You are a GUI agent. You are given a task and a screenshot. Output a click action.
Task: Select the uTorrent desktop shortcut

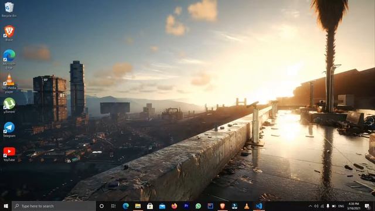(9, 105)
